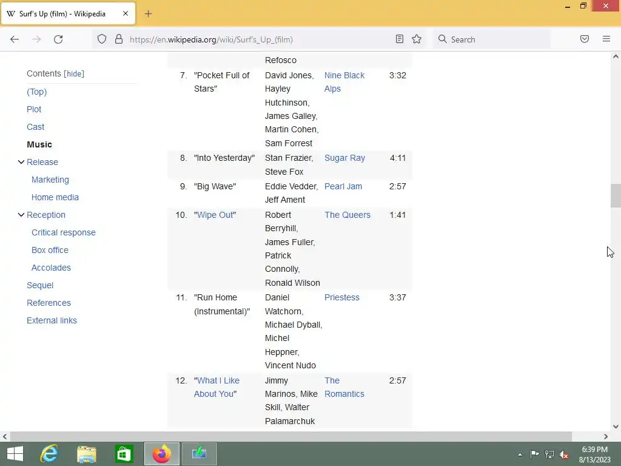Image resolution: width=621 pixels, height=466 pixels.
Task: Go to Accolades subsection
Action: [51, 268]
